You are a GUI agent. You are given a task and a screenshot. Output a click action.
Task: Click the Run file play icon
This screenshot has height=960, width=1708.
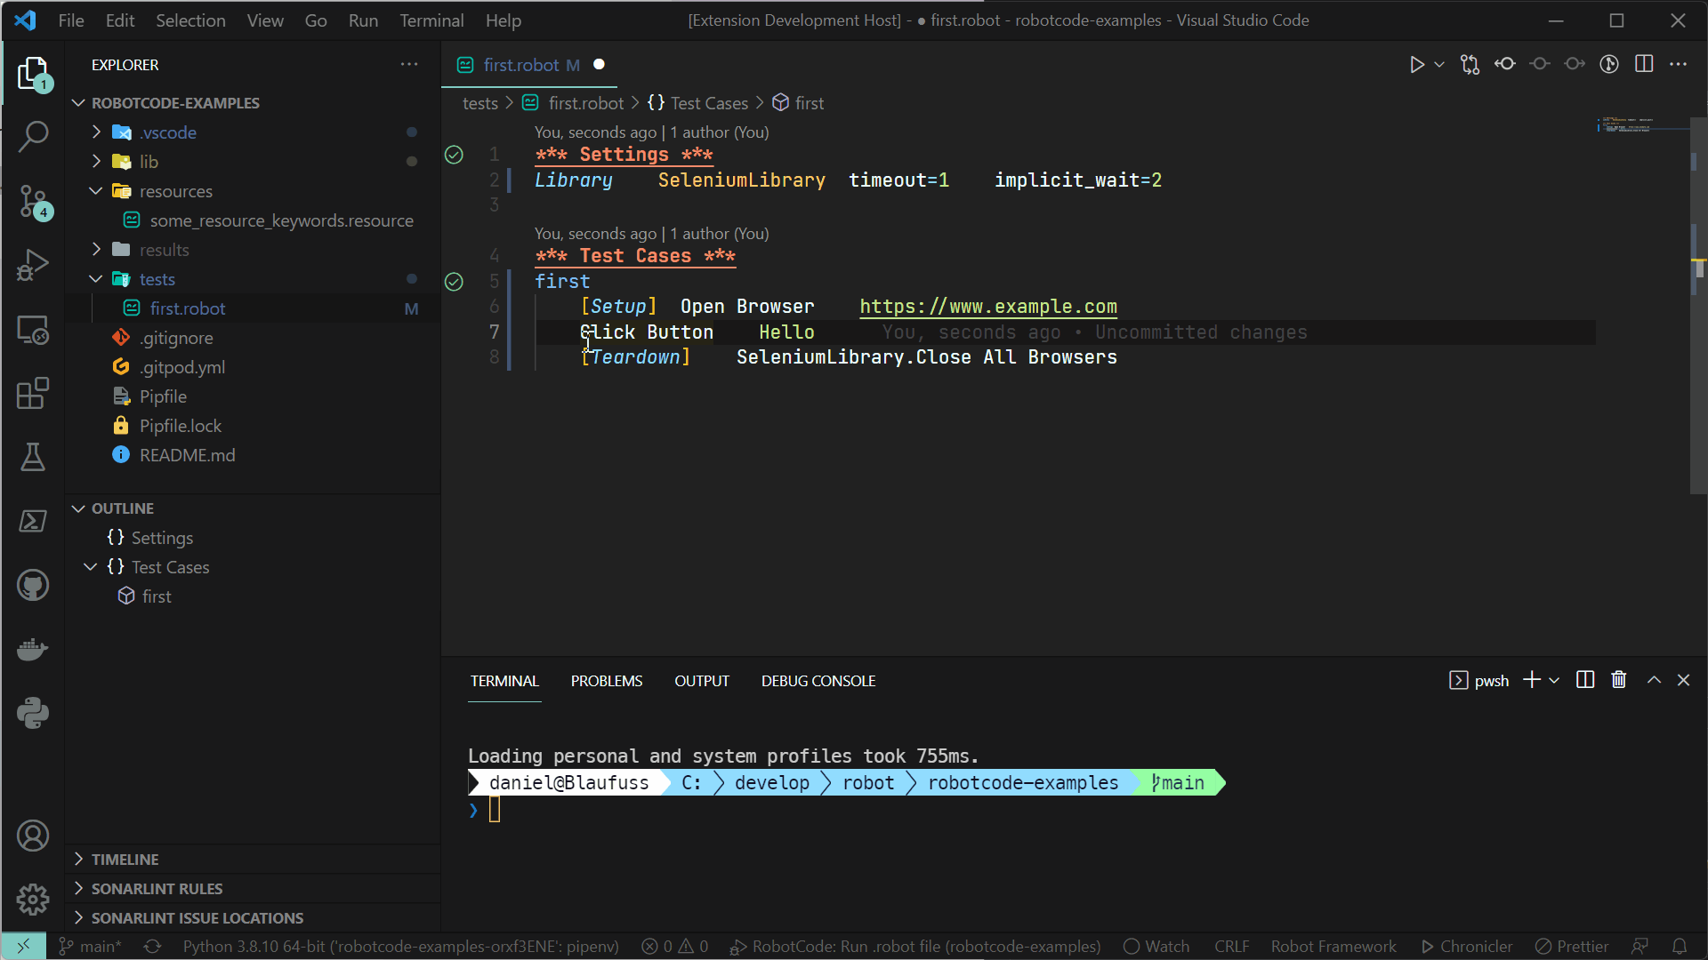coord(1416,65)
